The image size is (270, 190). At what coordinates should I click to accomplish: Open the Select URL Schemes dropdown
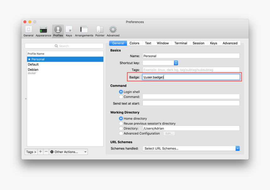191,148
